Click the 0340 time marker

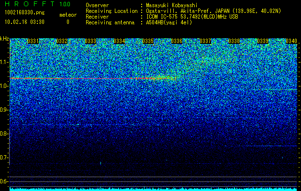[291, 41]
